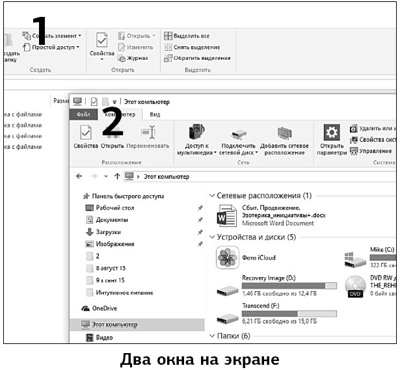The width and height of the screenshot is (400, 370).
Task: Select Документы in the sidebar
Action: click(107, 220)
